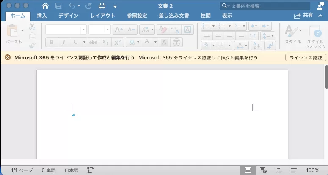Click the Home icon in title bar
This screenshot has height=175, width=328.
pos(46,6)
